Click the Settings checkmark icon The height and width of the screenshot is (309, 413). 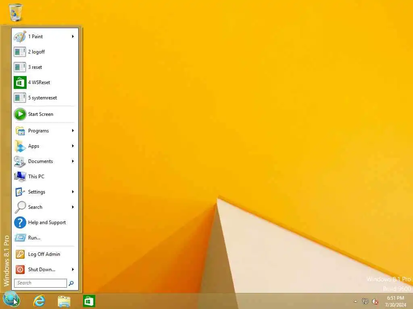20,192
